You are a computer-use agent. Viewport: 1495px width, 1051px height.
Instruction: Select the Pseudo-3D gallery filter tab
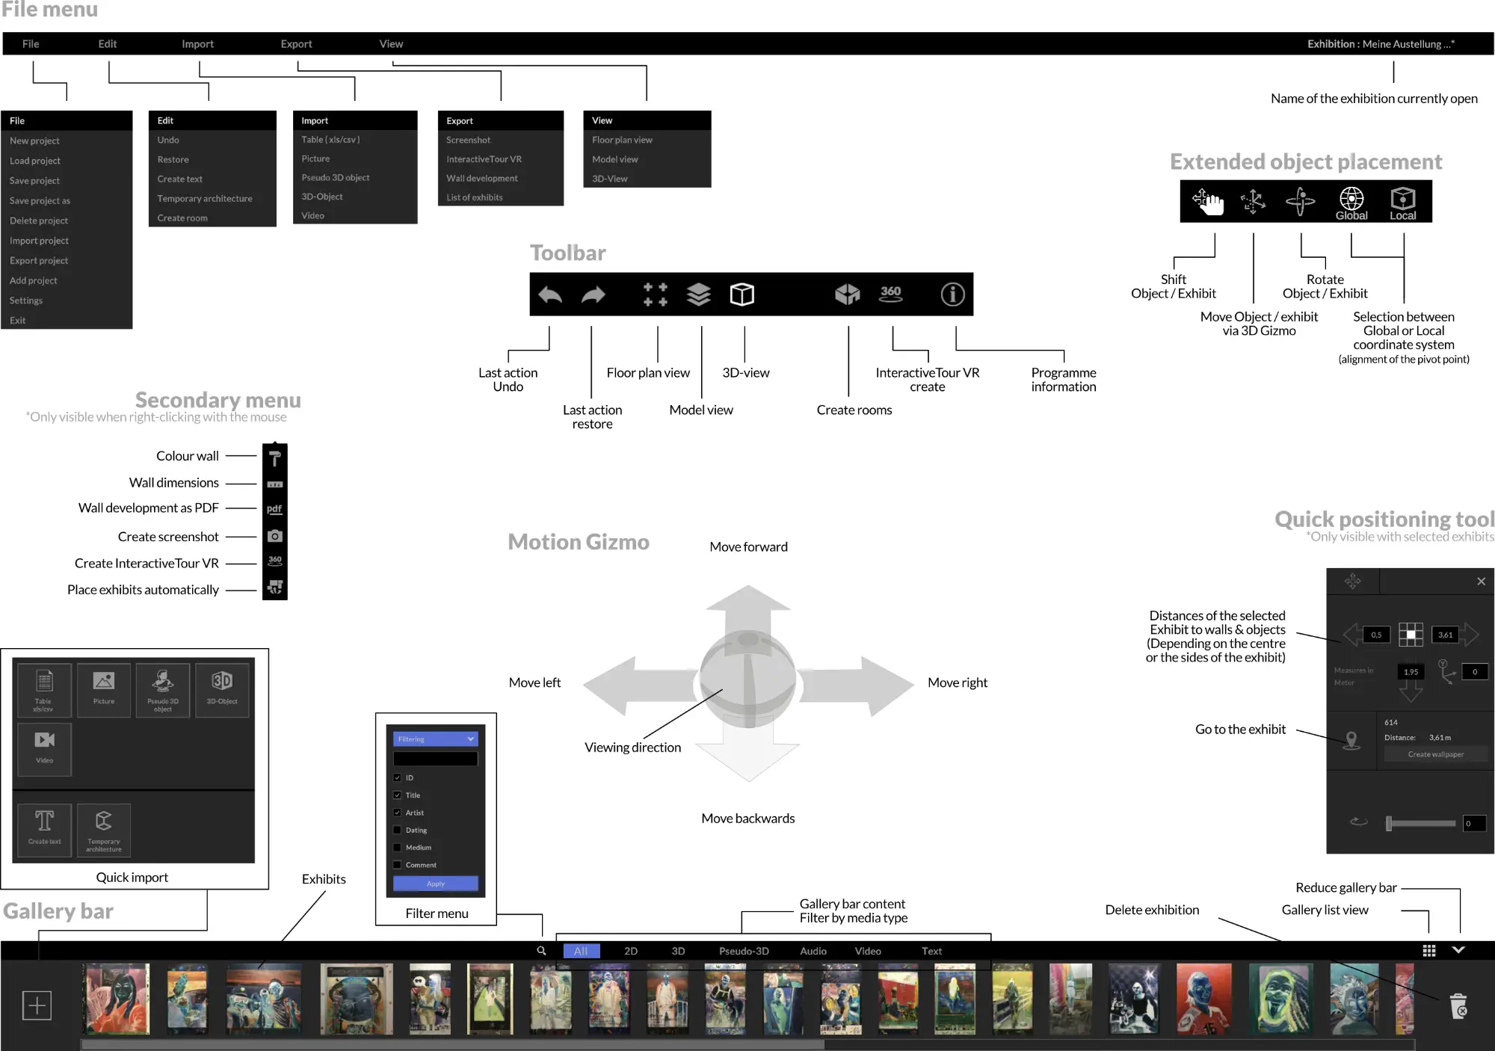(744, 951)
